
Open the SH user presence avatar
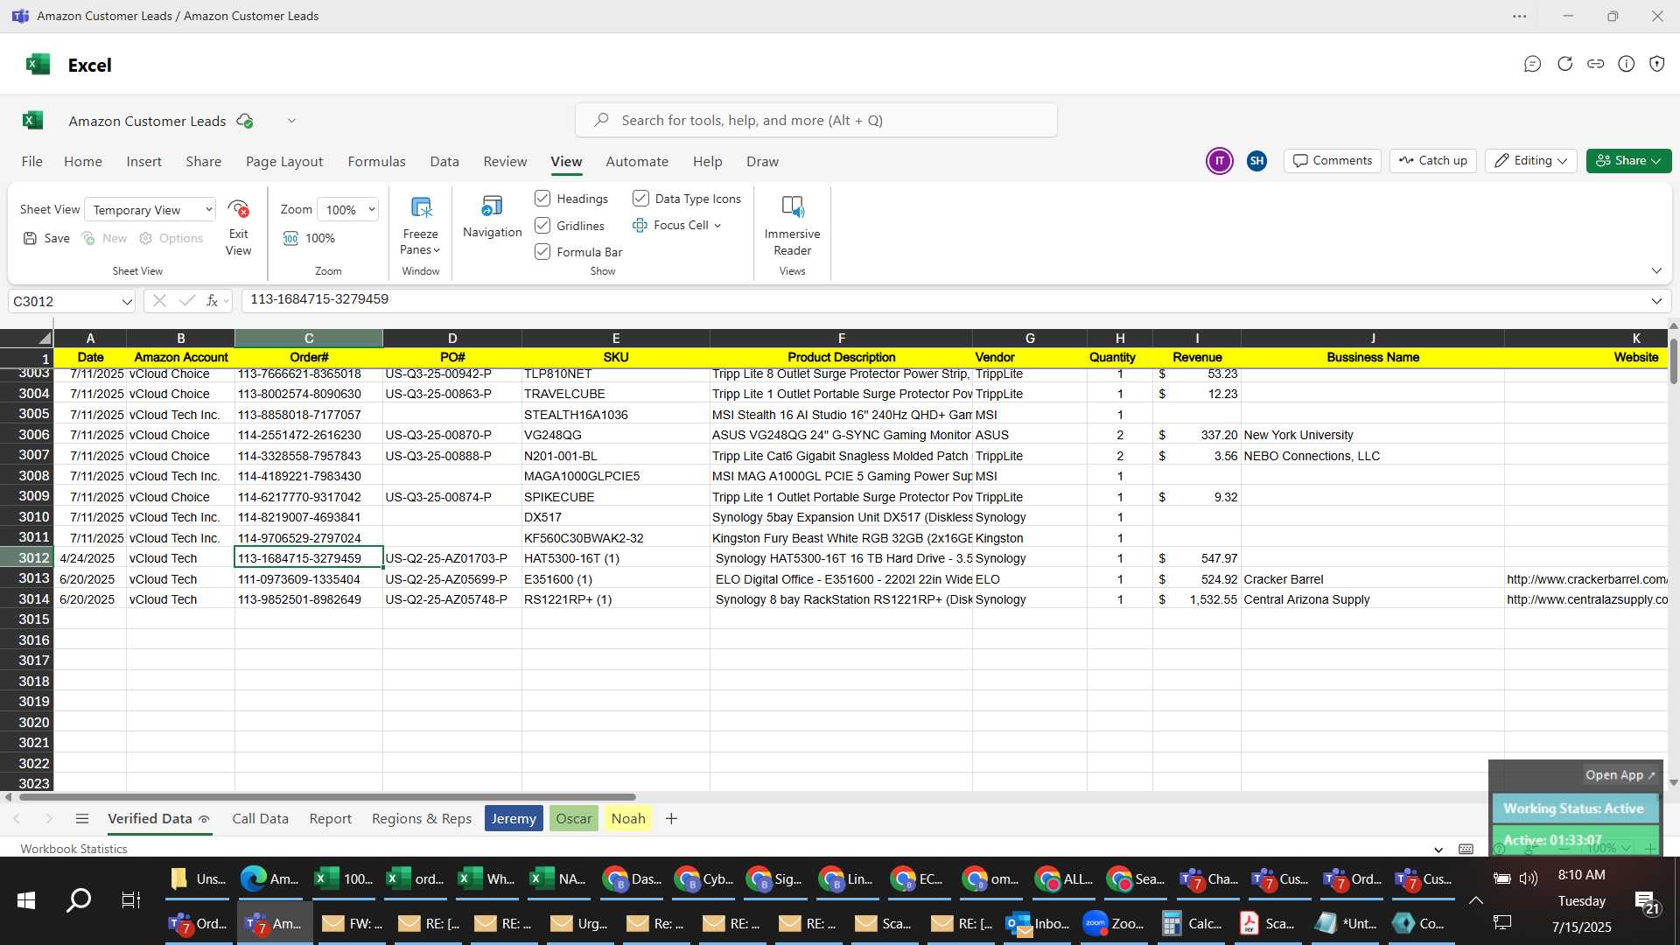pyautogui.click(x=1256, y=161)
